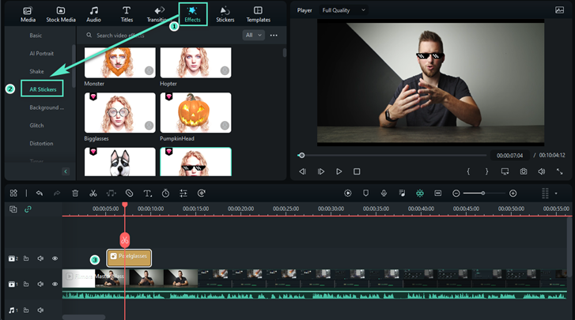Open the audio stretch tool
This screenshot has width=575, height=320.
pos(111,193)
